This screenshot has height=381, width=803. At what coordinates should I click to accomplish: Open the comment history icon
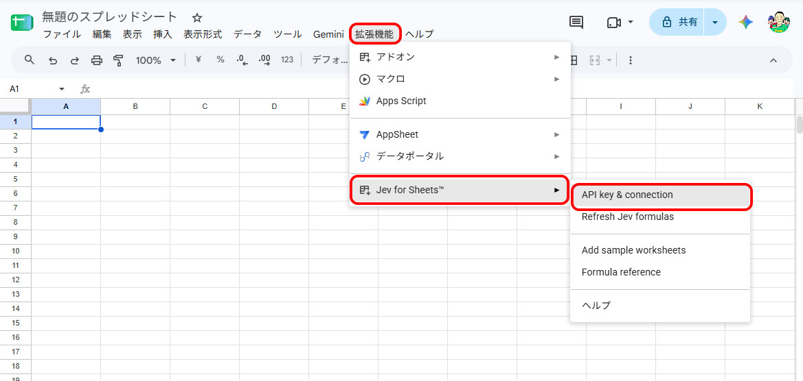pos(576,22)
